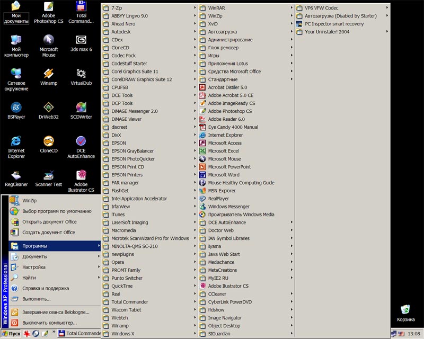Expand Стандартные folder submenu
424x339 pixels.
pos(246,79)
